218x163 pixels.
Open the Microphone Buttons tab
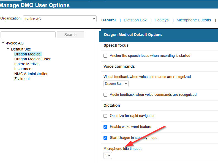[x=194, y=20]
